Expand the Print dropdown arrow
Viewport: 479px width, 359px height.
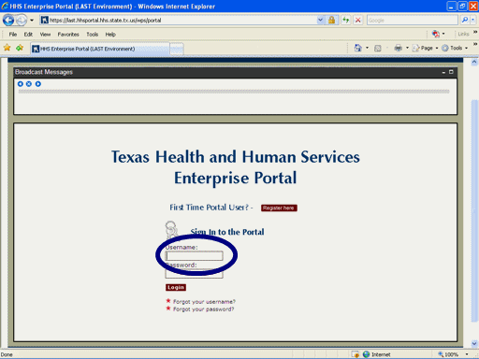tap(407, 48)
